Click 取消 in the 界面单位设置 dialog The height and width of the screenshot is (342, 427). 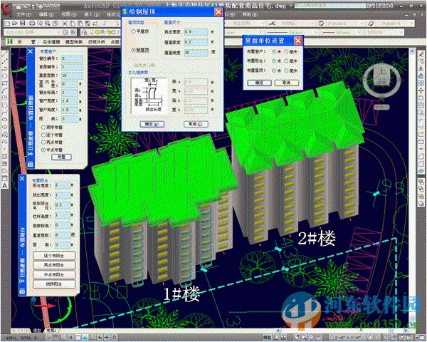[287, 83]
